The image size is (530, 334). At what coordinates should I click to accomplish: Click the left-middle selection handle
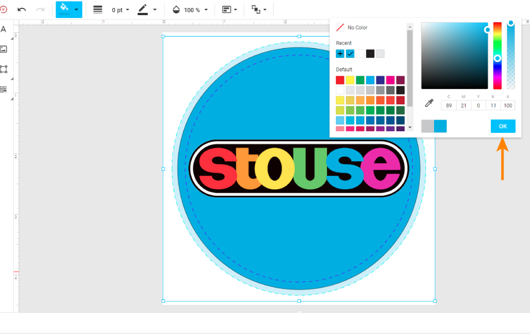pyautogui.click(x=163, y=169)
